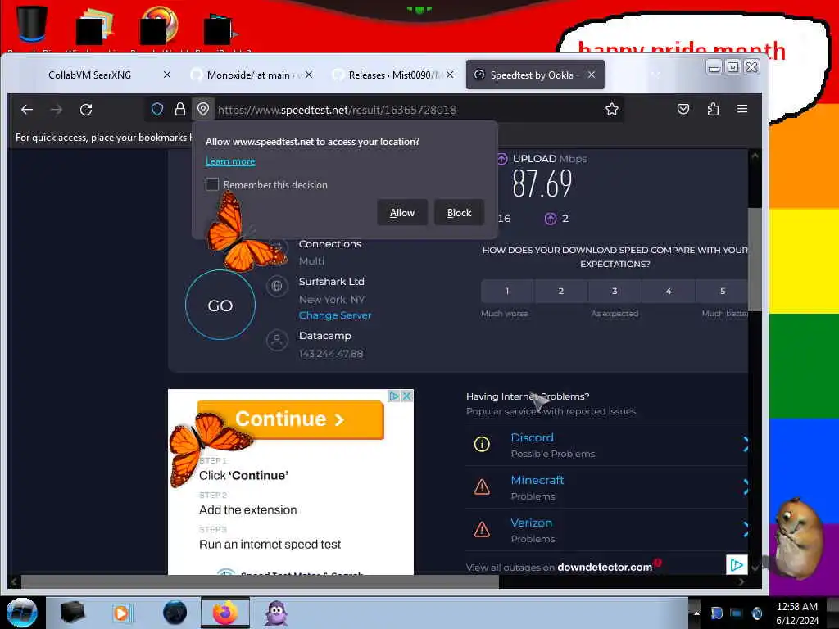Close the ad with its X icon
839x629 pixels.
[406, 396]
